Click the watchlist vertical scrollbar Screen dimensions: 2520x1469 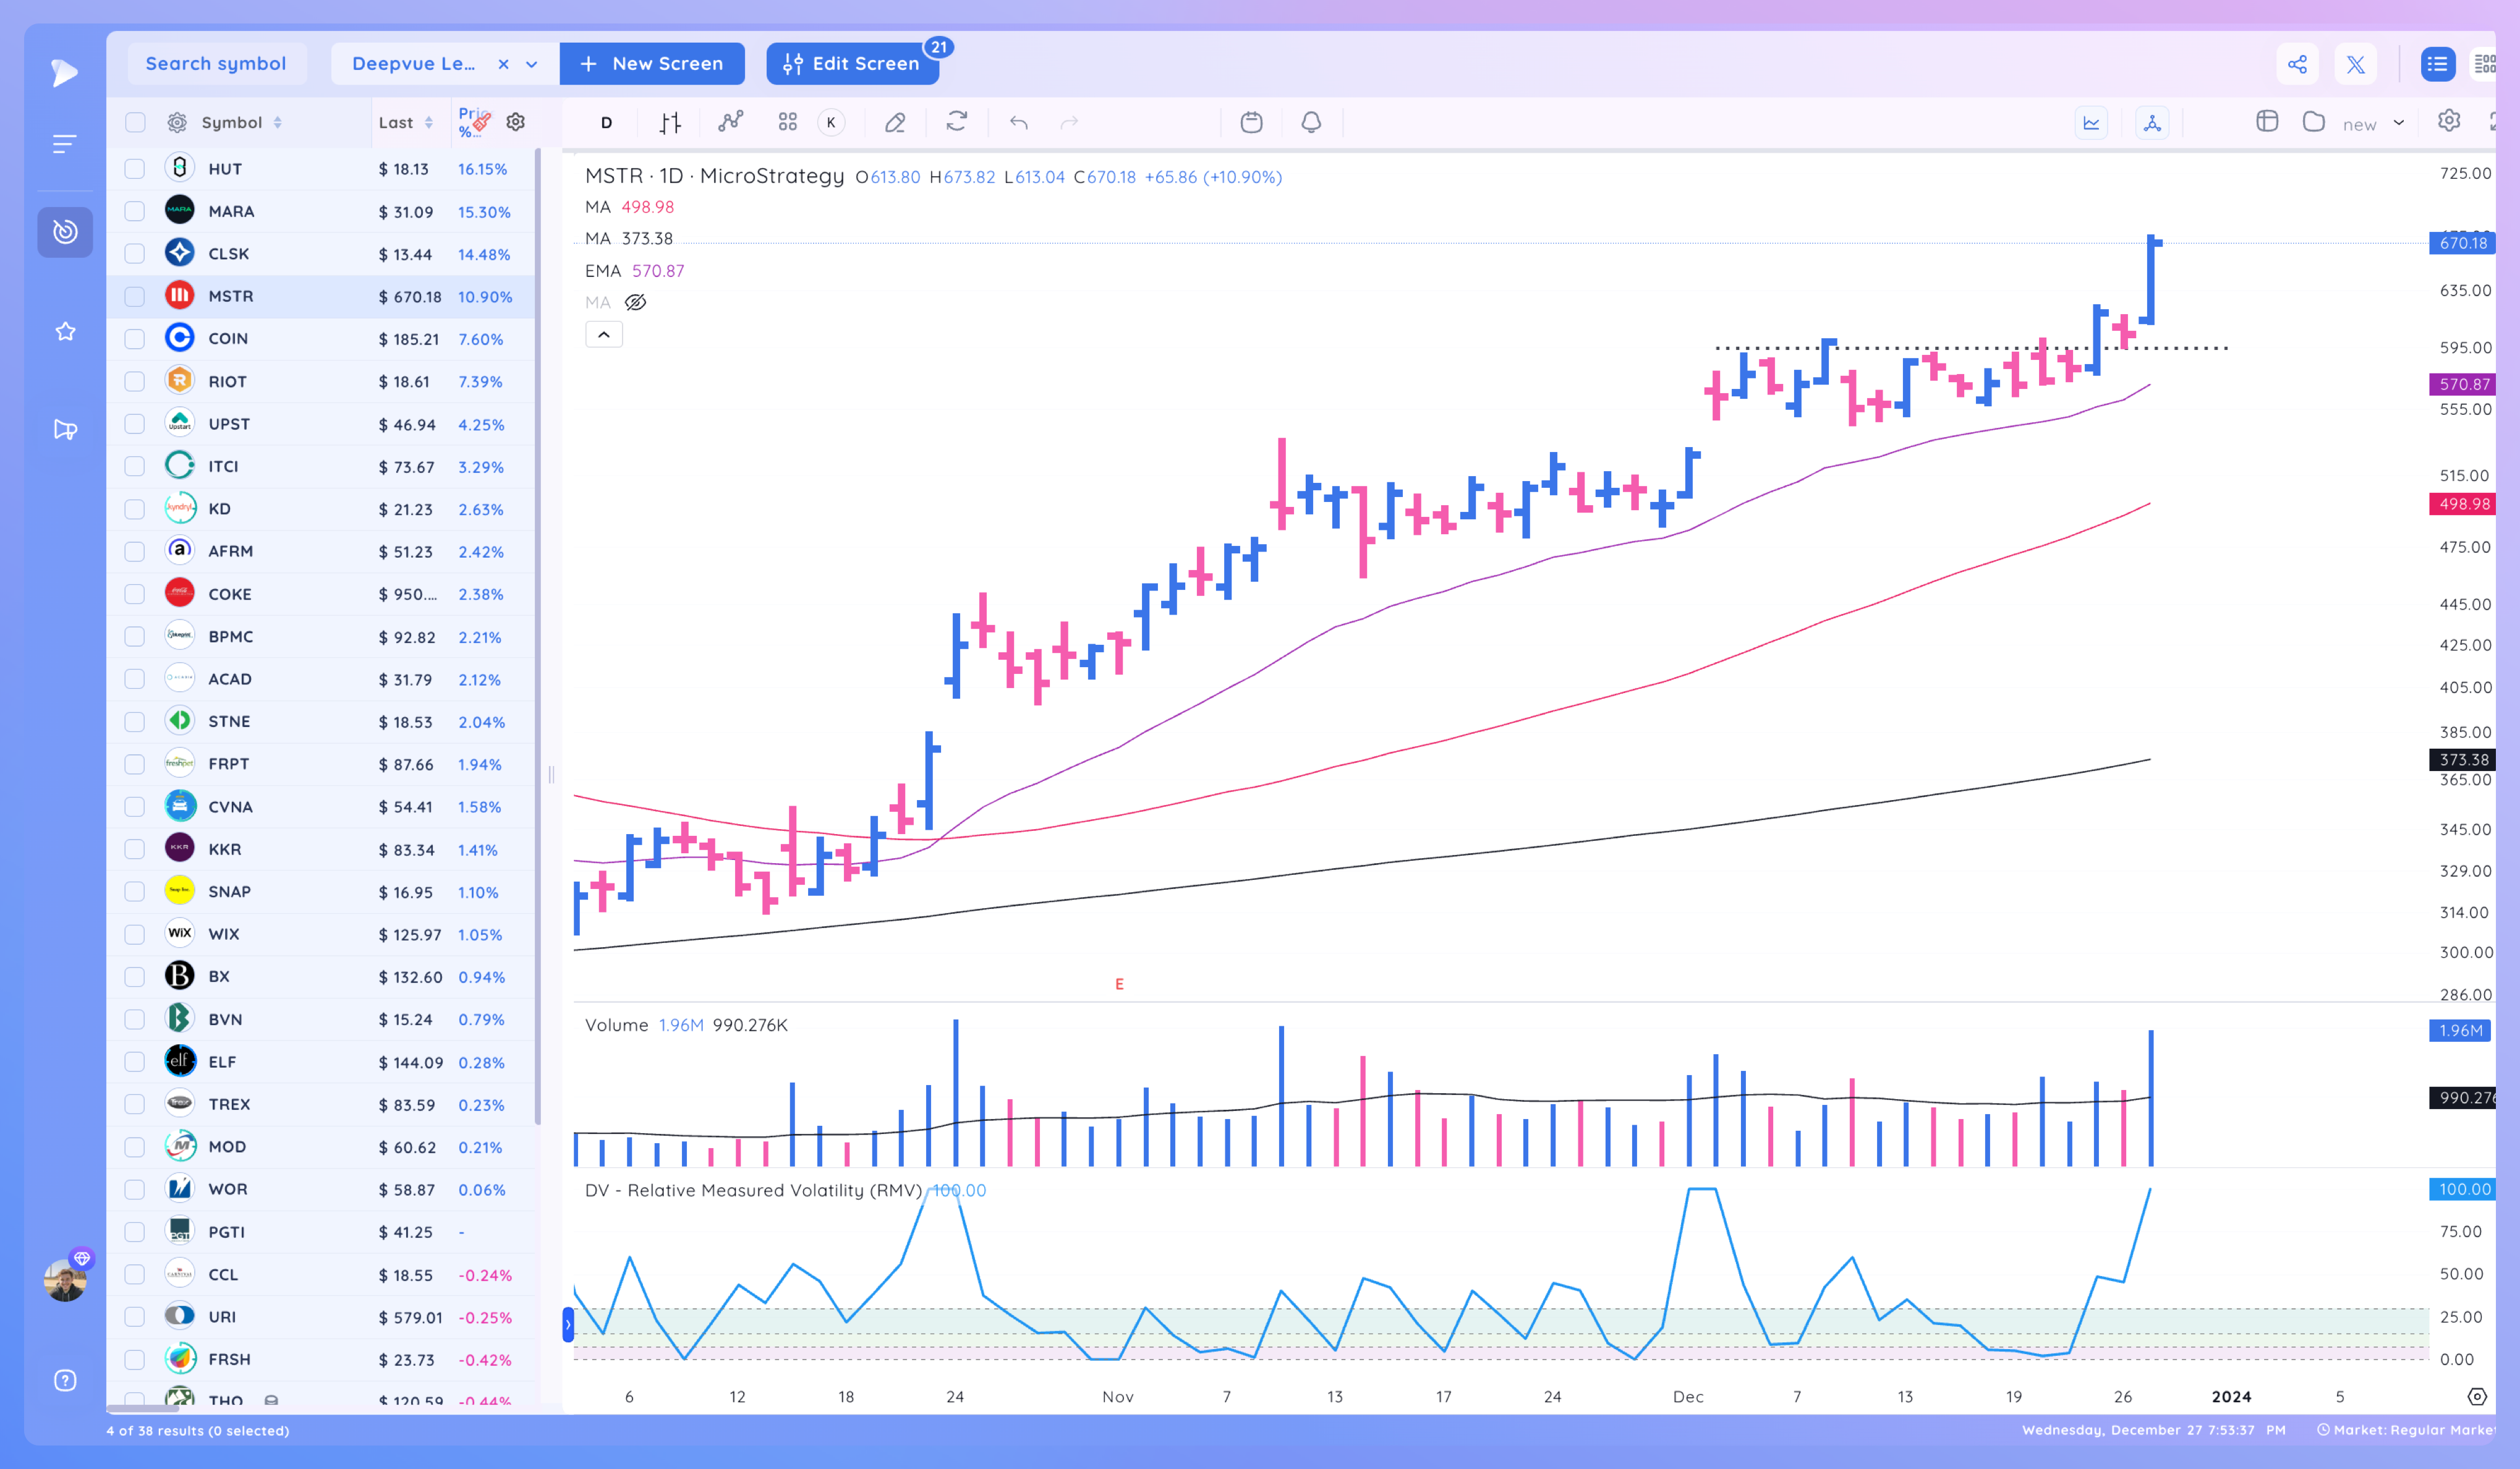[538, 636]
